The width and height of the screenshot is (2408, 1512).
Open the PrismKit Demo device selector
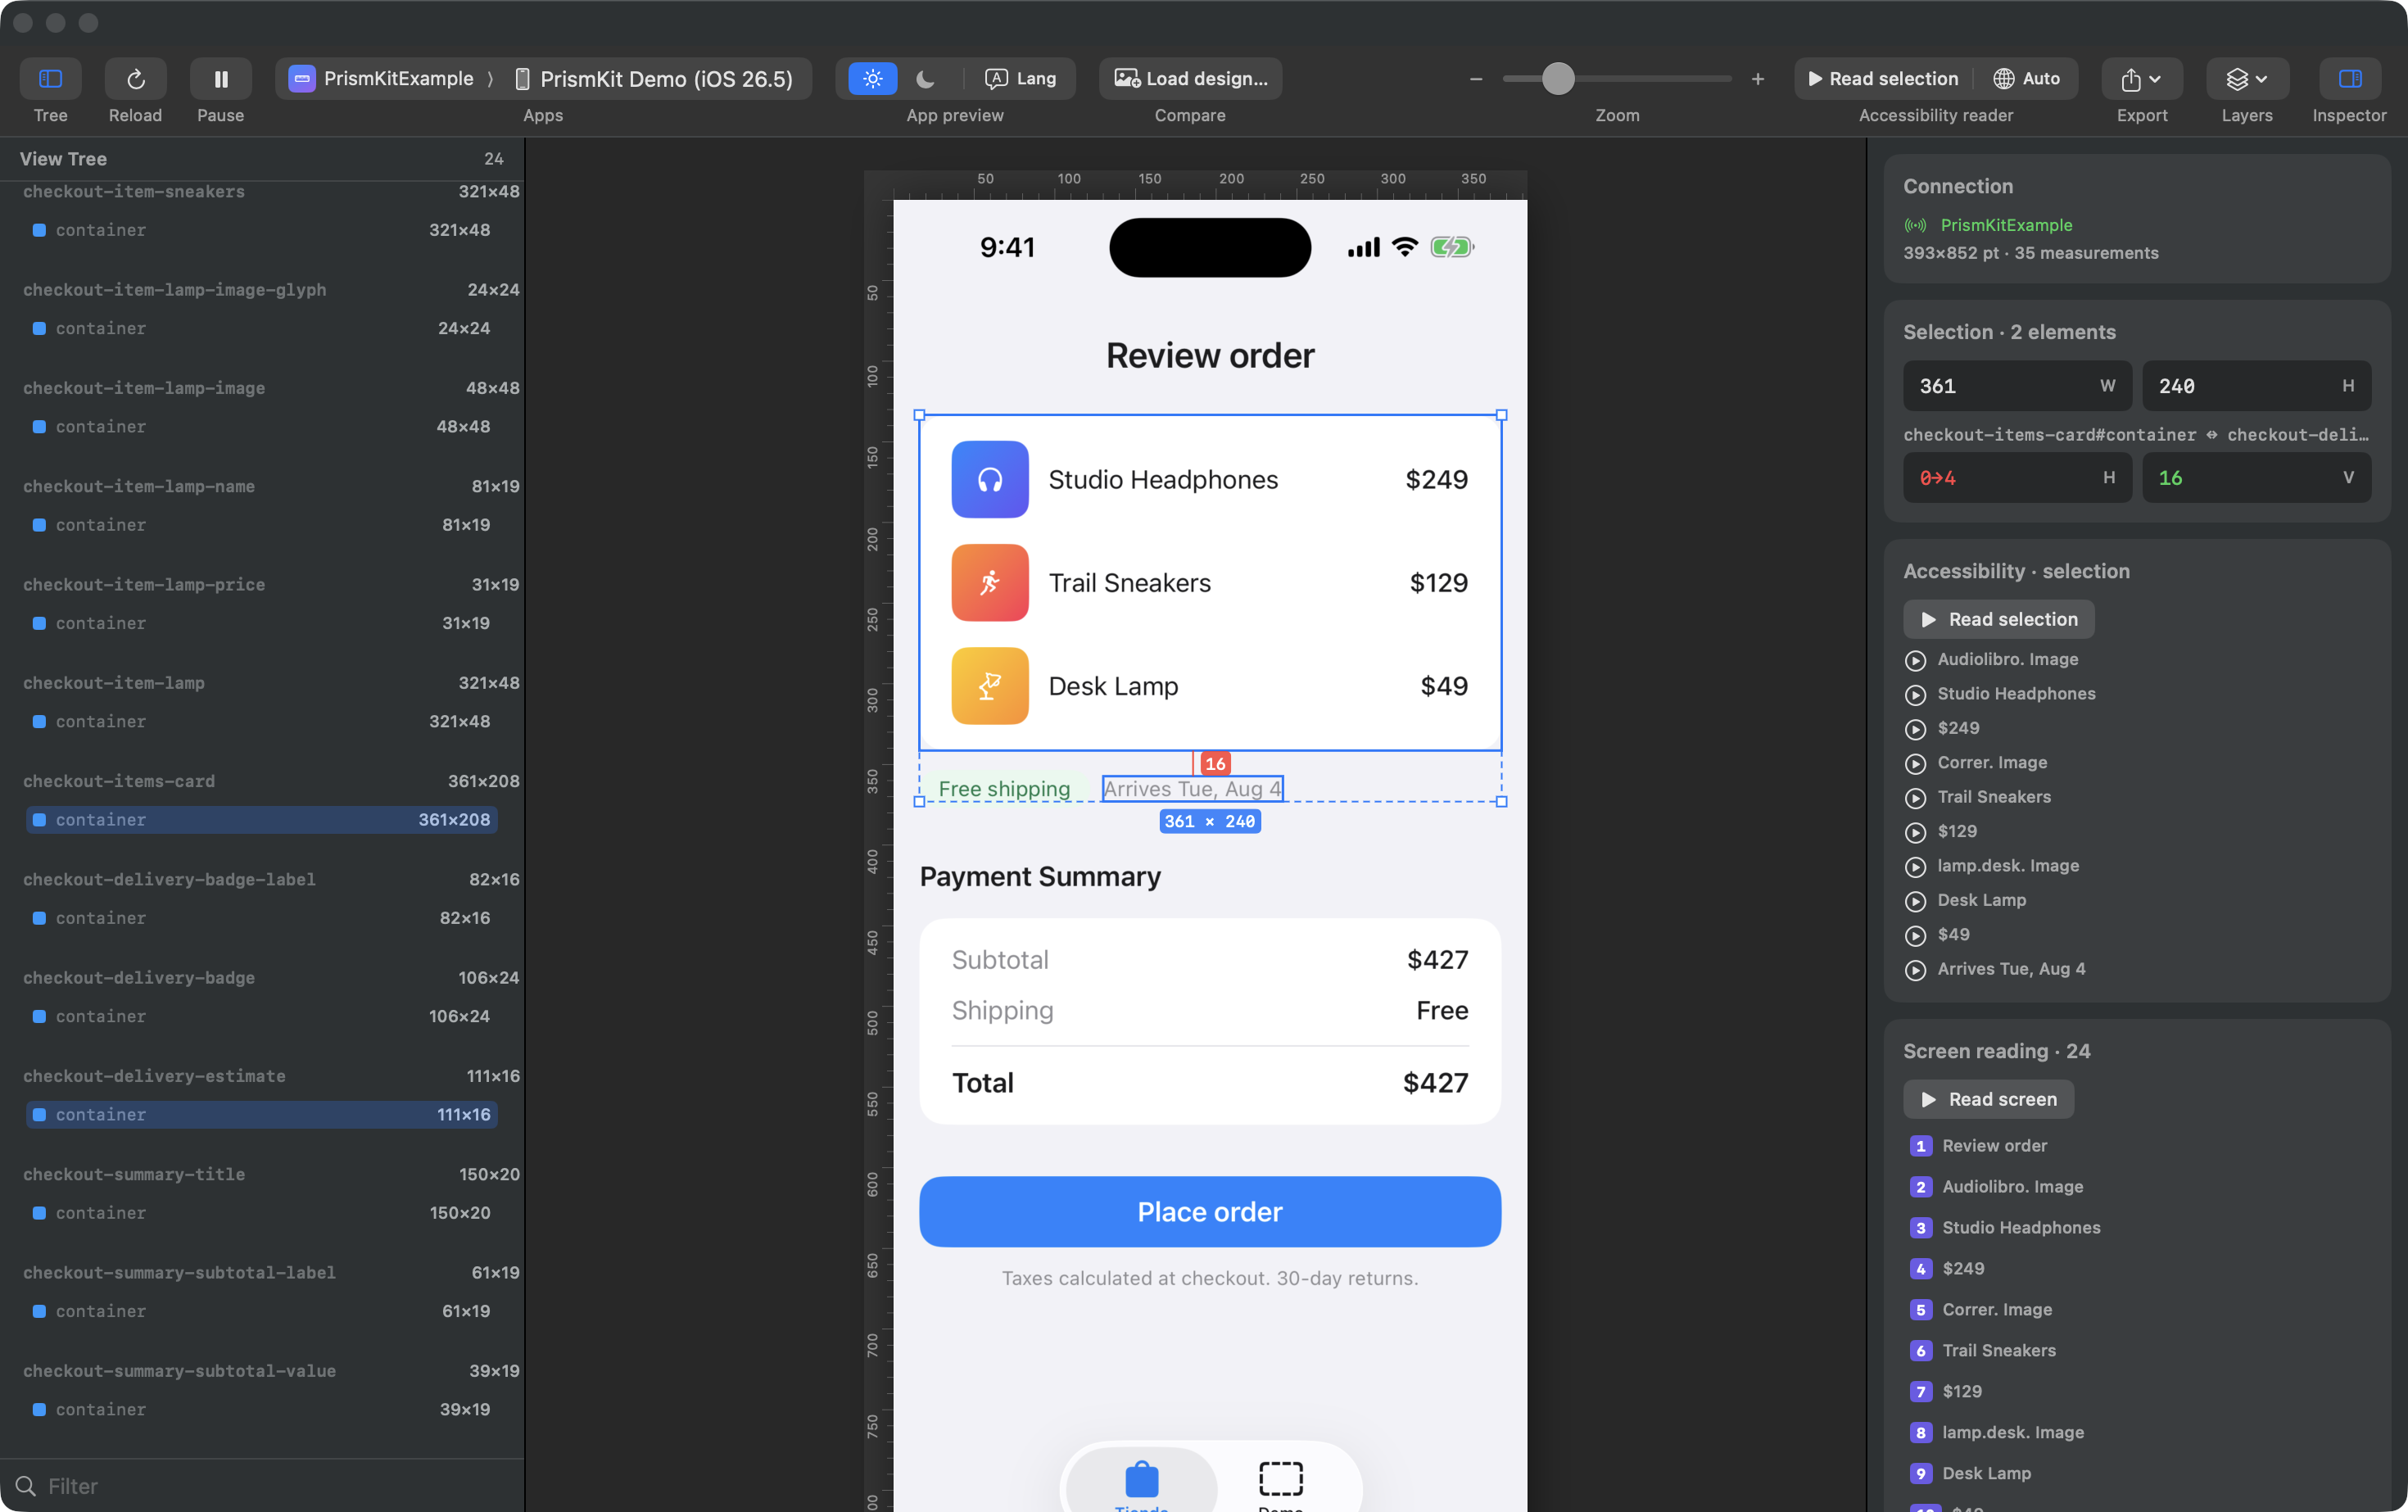[654, 78]
